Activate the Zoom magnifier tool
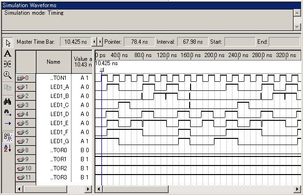The image size is (303, 195). click(x=8, y=75)
